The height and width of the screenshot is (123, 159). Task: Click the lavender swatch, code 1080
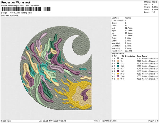[x=117, y=76]
